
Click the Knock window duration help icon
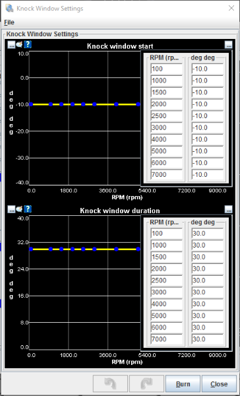(28, 209)
